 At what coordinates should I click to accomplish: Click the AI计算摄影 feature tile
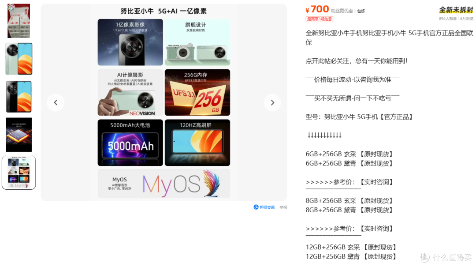pyautogui.click(x=130, y=92)
